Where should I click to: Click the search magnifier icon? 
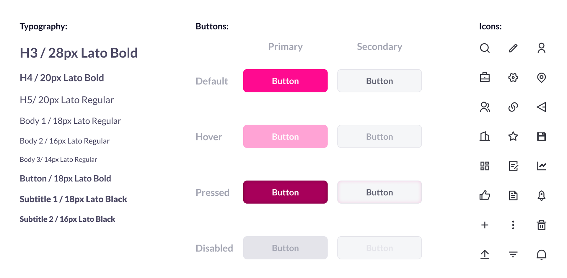click(x=485, y=48)
